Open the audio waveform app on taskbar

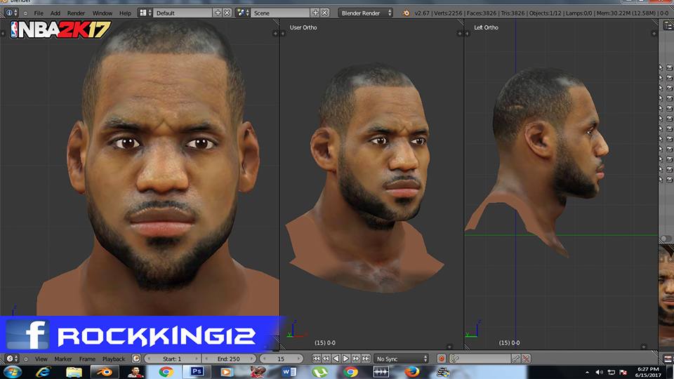(x=381, y=372)
